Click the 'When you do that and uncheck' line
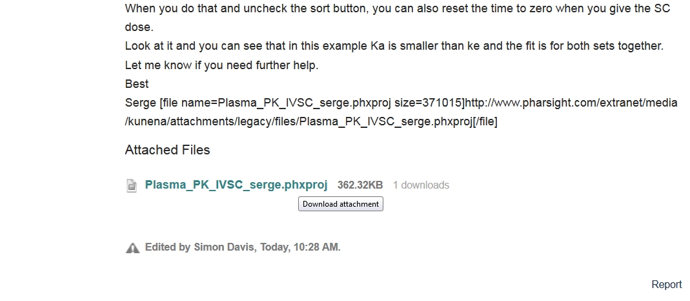690x301 pixels. click(398, 8)
